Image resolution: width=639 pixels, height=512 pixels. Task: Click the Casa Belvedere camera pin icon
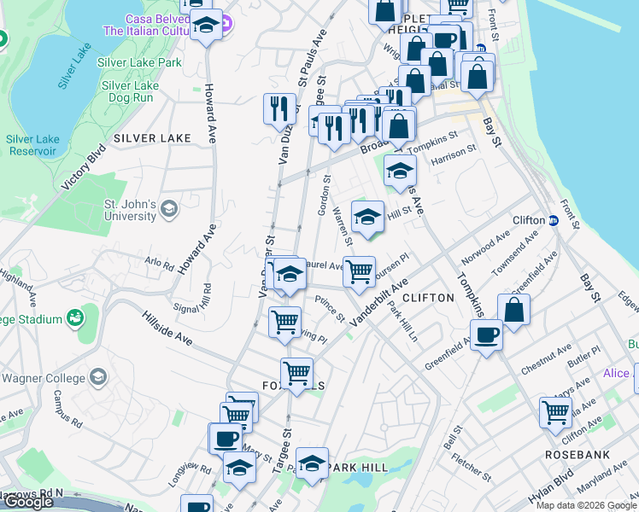(x=227, y=23)
